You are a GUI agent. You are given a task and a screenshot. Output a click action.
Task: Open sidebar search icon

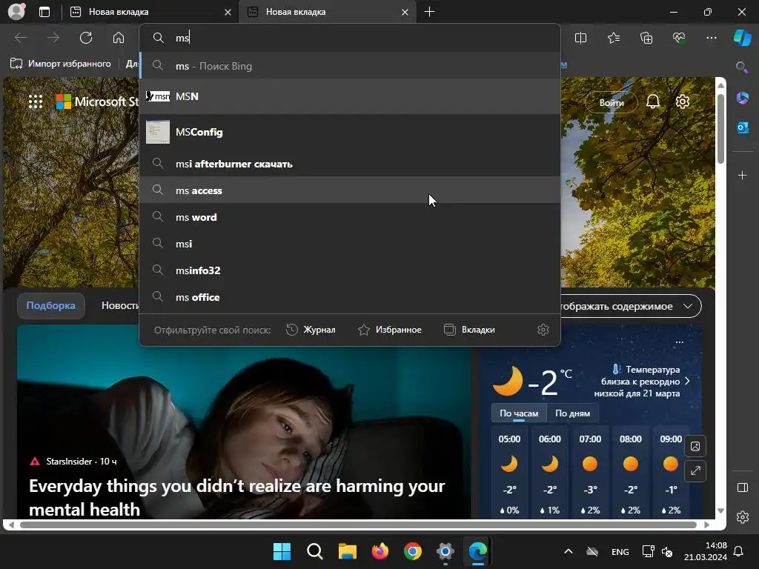742,67
